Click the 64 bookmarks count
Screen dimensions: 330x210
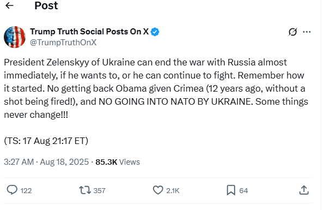pyautogui.click(x=243, y=190)
